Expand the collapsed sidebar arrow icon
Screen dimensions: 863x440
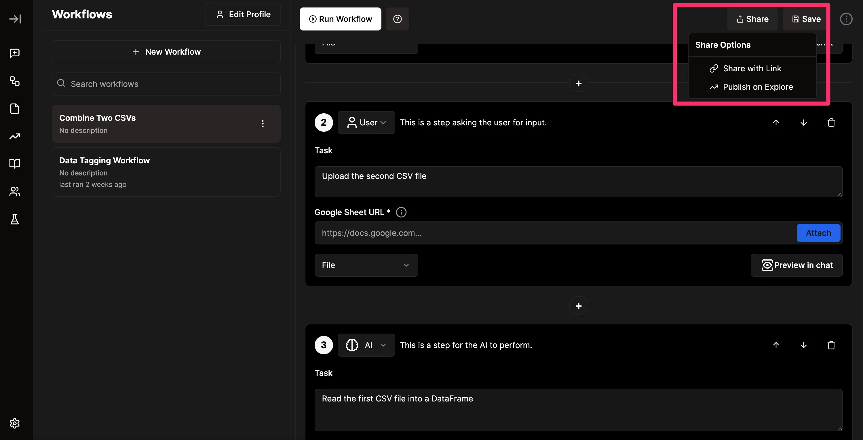pyautogui.click(x=15, y=19)
